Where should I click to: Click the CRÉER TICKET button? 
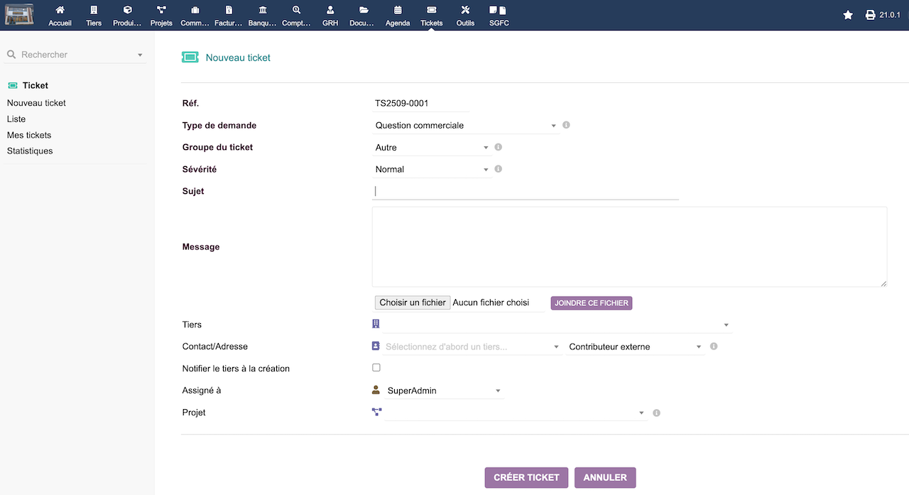coord(526,477)
